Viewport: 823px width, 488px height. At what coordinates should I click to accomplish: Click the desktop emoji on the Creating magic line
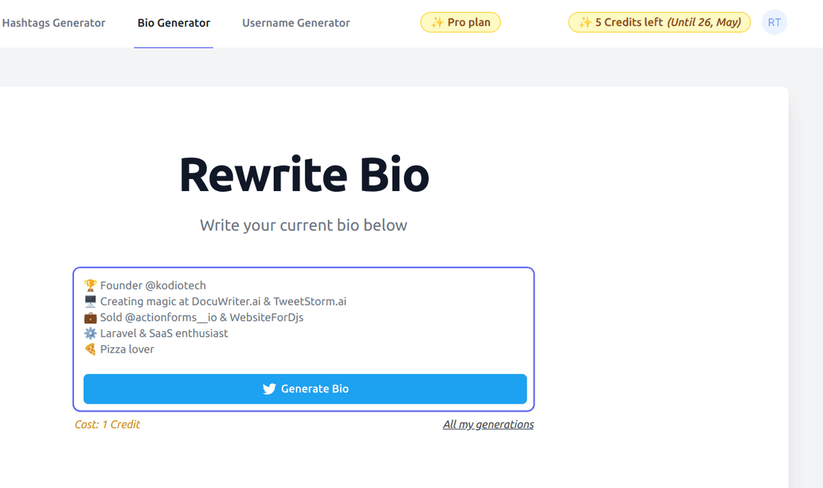pos(90,301)
